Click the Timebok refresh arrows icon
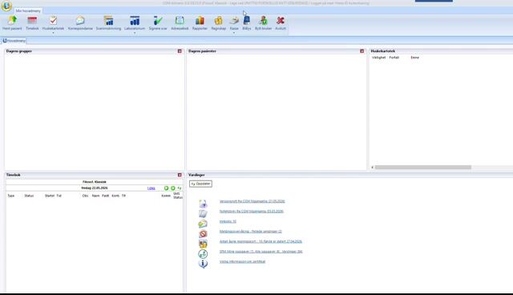Screen dimensions: 513x295 tap(180, 188)
